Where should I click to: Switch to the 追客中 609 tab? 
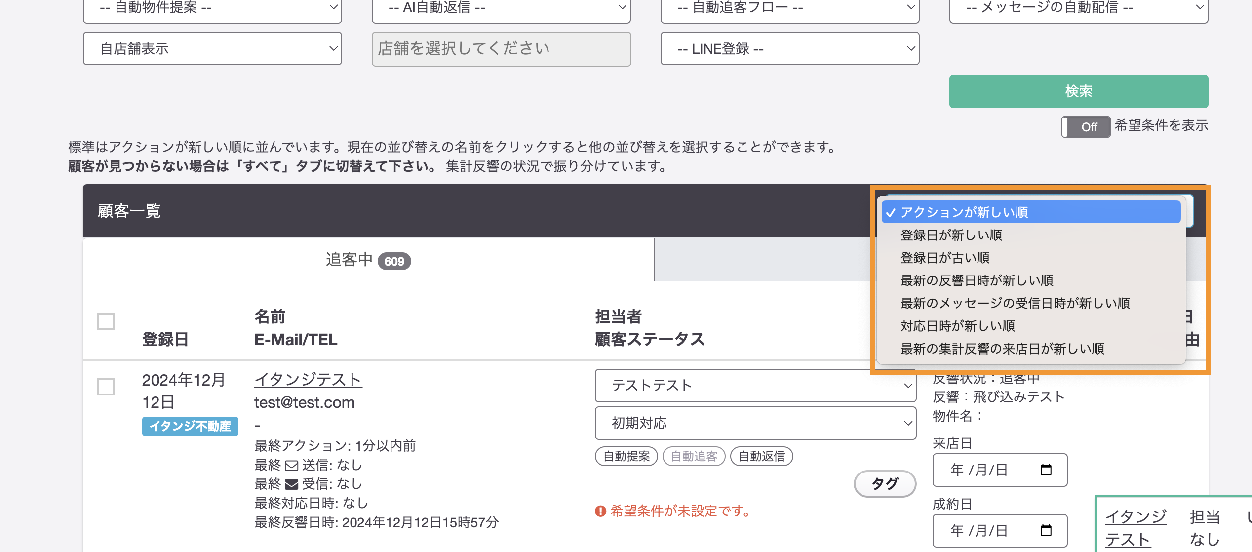click(x=368, y=260)
